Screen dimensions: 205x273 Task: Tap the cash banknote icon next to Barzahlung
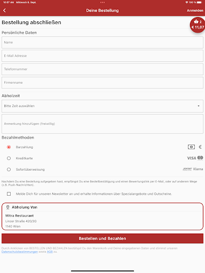point(191,147)
